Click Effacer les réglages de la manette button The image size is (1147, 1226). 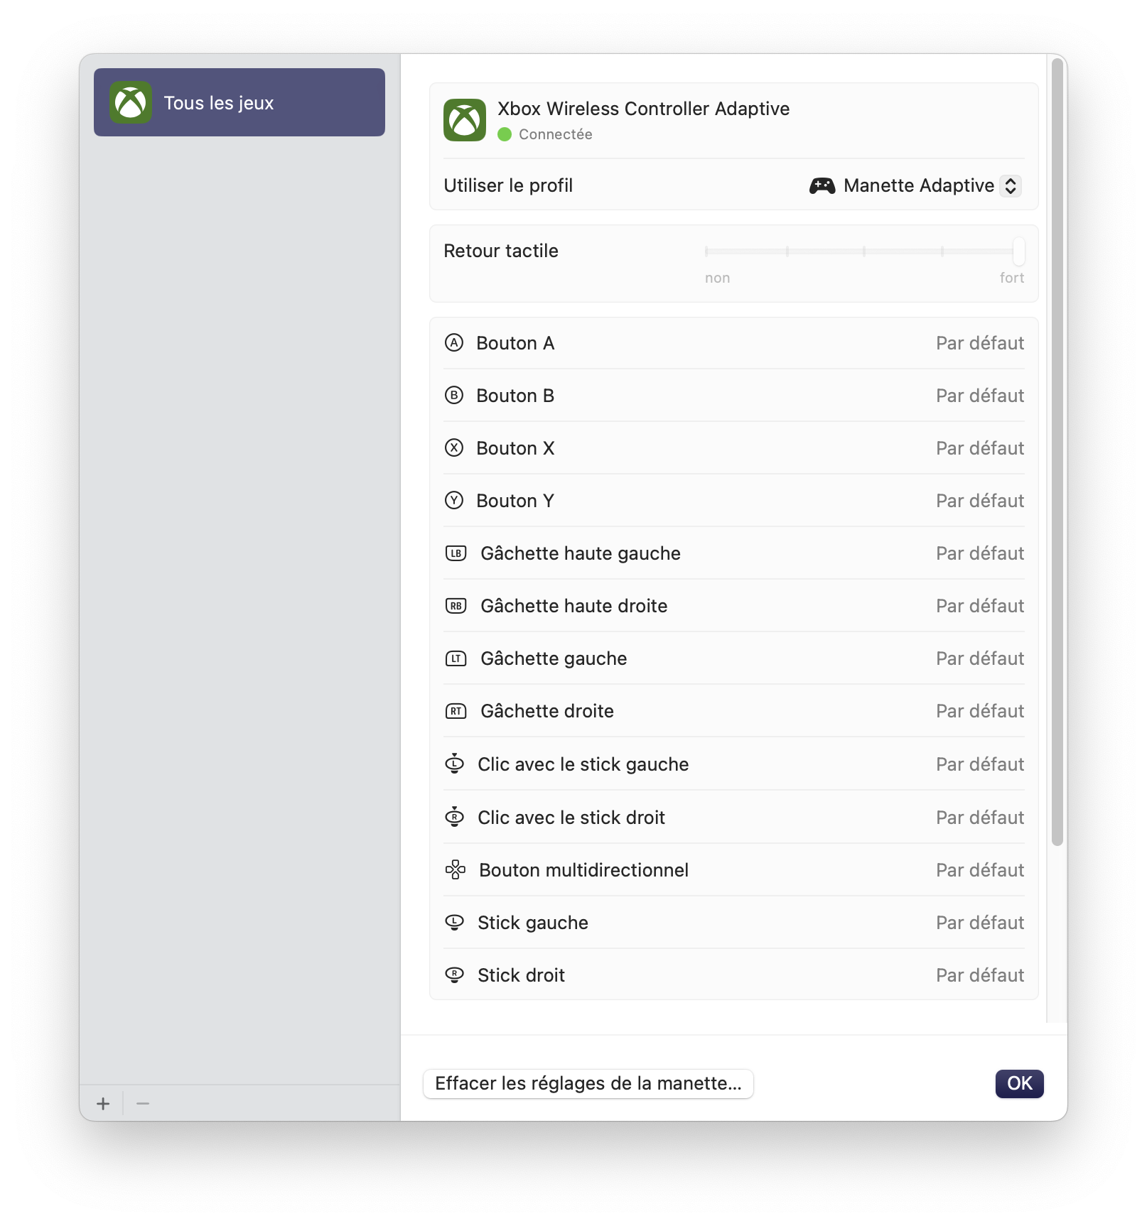pos(588,1083)
